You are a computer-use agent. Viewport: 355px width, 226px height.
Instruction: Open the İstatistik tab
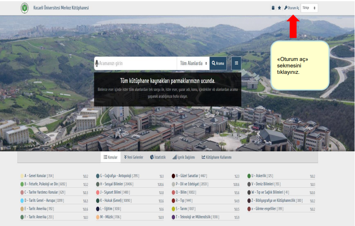point(158,157)
